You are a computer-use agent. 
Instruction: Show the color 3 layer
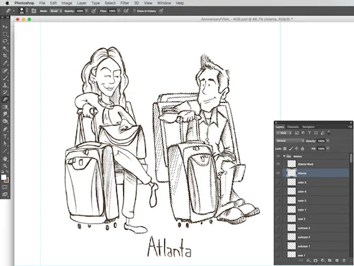coord(278,182)
